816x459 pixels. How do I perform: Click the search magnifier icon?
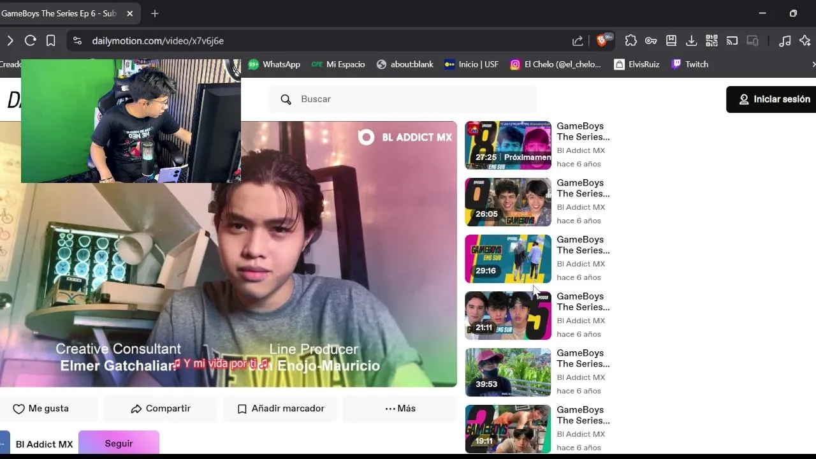(x=286, y=99)
